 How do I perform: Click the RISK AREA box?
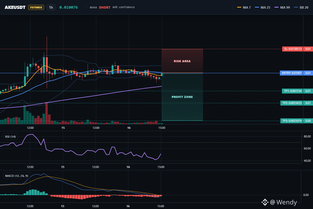[182, 61]
